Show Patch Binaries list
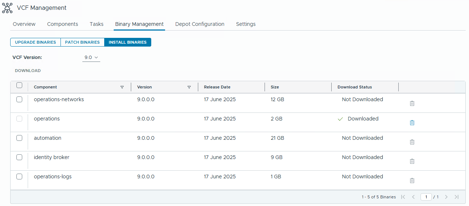The image size is (469, 206). click(82, 42)
